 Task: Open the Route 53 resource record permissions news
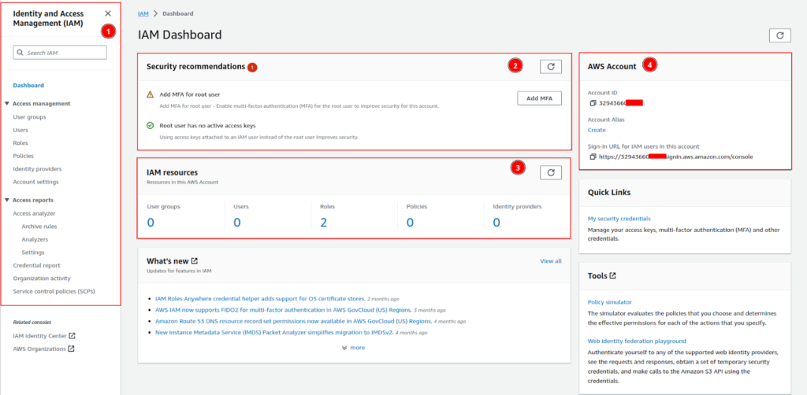point(293,321)
